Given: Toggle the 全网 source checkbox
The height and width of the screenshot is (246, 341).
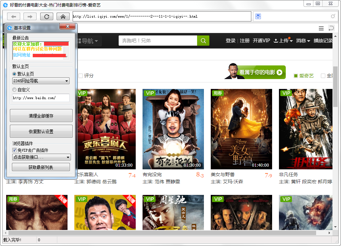Looking at the screenshot, I should tap(323, 76).
